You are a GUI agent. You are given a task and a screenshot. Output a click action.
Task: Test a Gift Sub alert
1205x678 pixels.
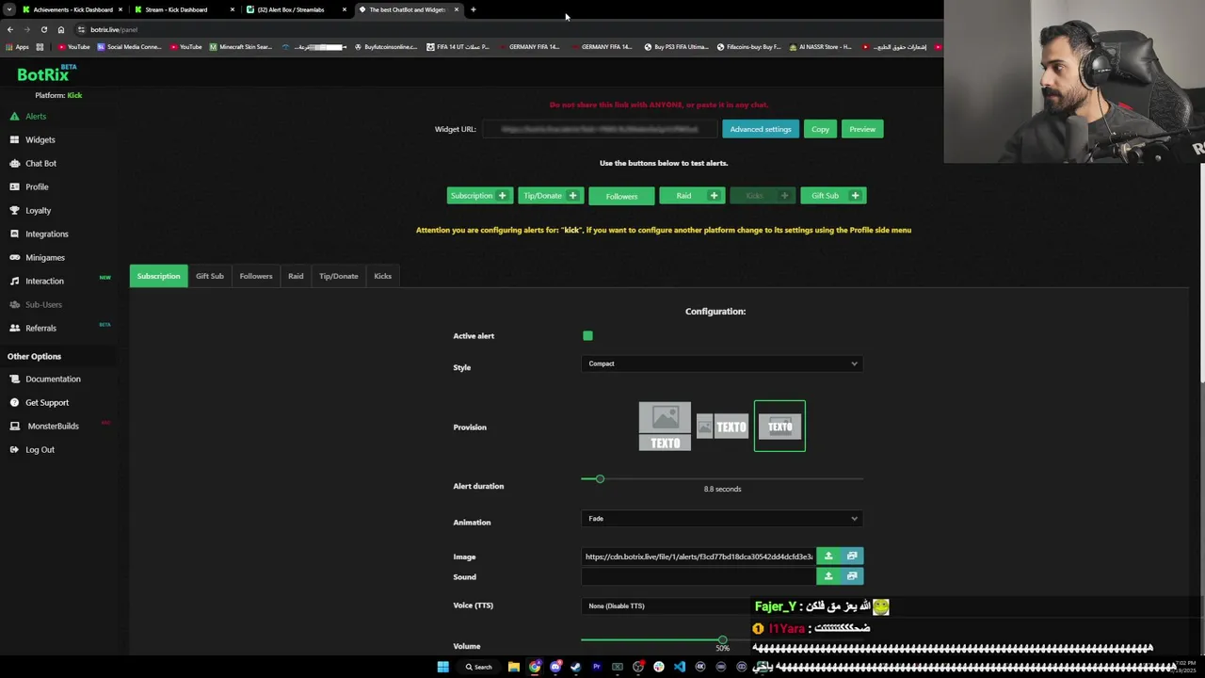[833, 195]
